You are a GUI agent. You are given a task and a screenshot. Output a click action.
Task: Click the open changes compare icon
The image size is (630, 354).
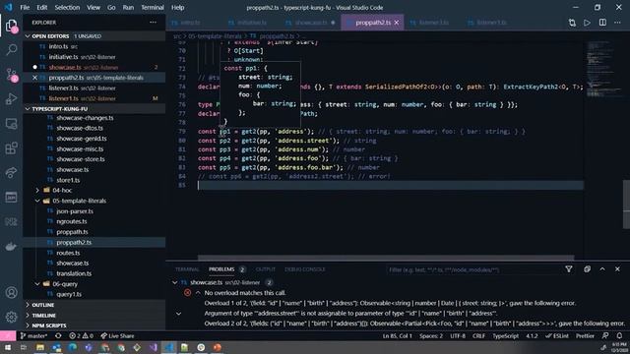[572, 23]
